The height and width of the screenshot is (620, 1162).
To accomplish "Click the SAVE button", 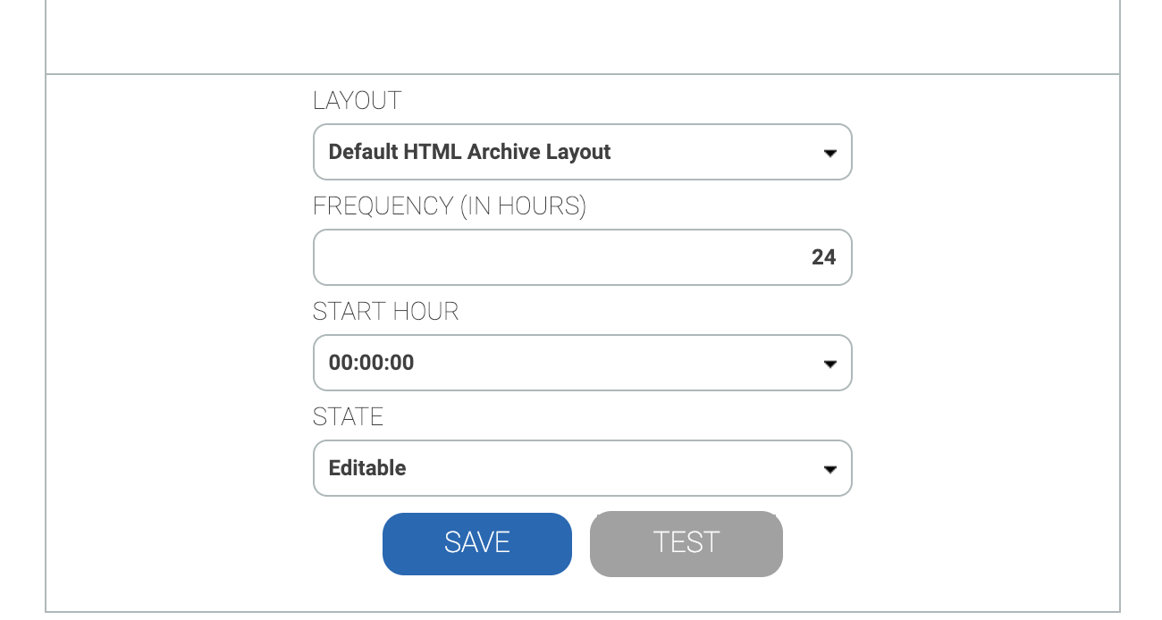I will click(x=476, y=543).
